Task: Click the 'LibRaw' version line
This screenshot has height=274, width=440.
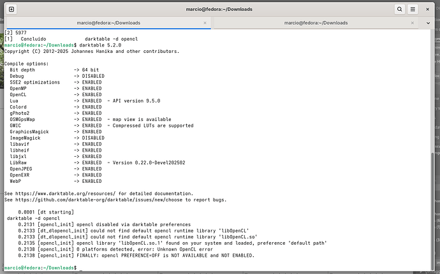Action: tap(98, 162)
